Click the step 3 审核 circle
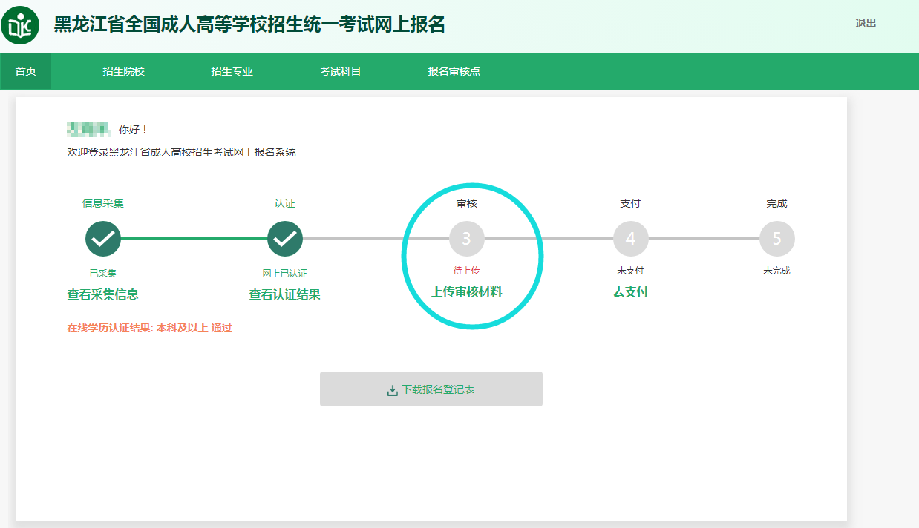 click(x=467, y=239)
